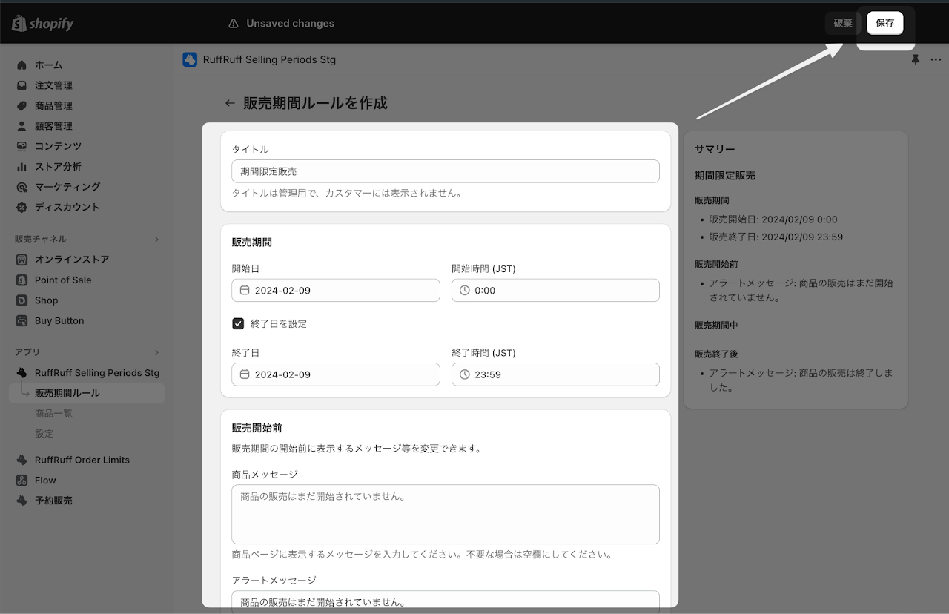The image size is (949, 614).
Task: Click the マーケティング target icon
Action: tap(22, 187)
